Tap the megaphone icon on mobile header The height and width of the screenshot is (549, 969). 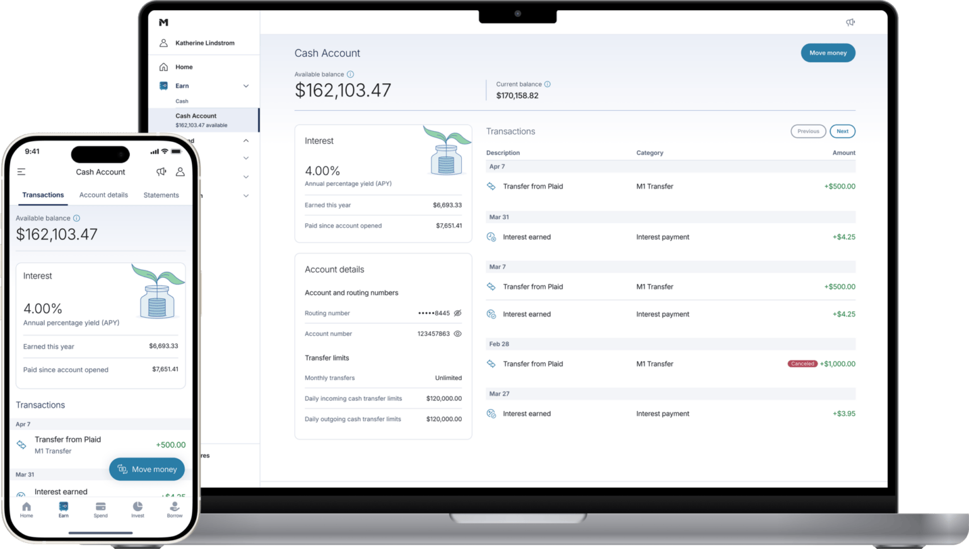tap(161, 171)
